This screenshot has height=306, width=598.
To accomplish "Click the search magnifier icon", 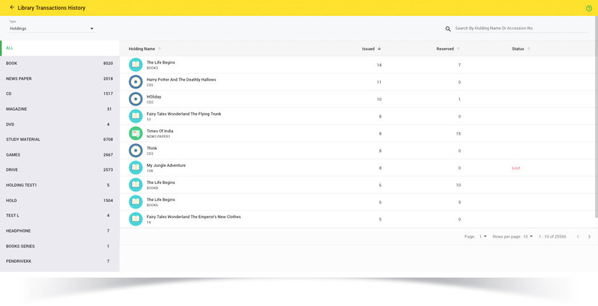I will click(448, 29).
